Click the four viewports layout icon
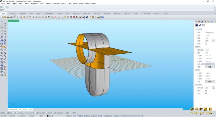The width and height of the screenshot is (216, 117). point(52,17)
